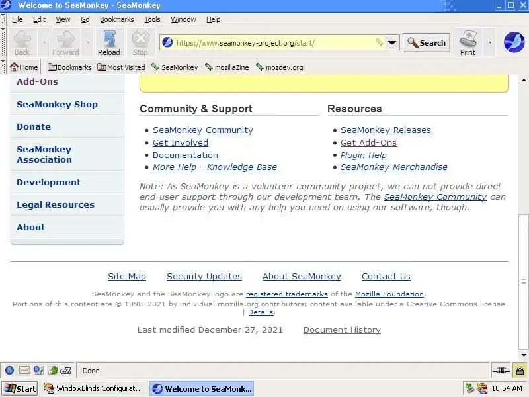Collapse the navigation toolbar grippy

(3, 42)
